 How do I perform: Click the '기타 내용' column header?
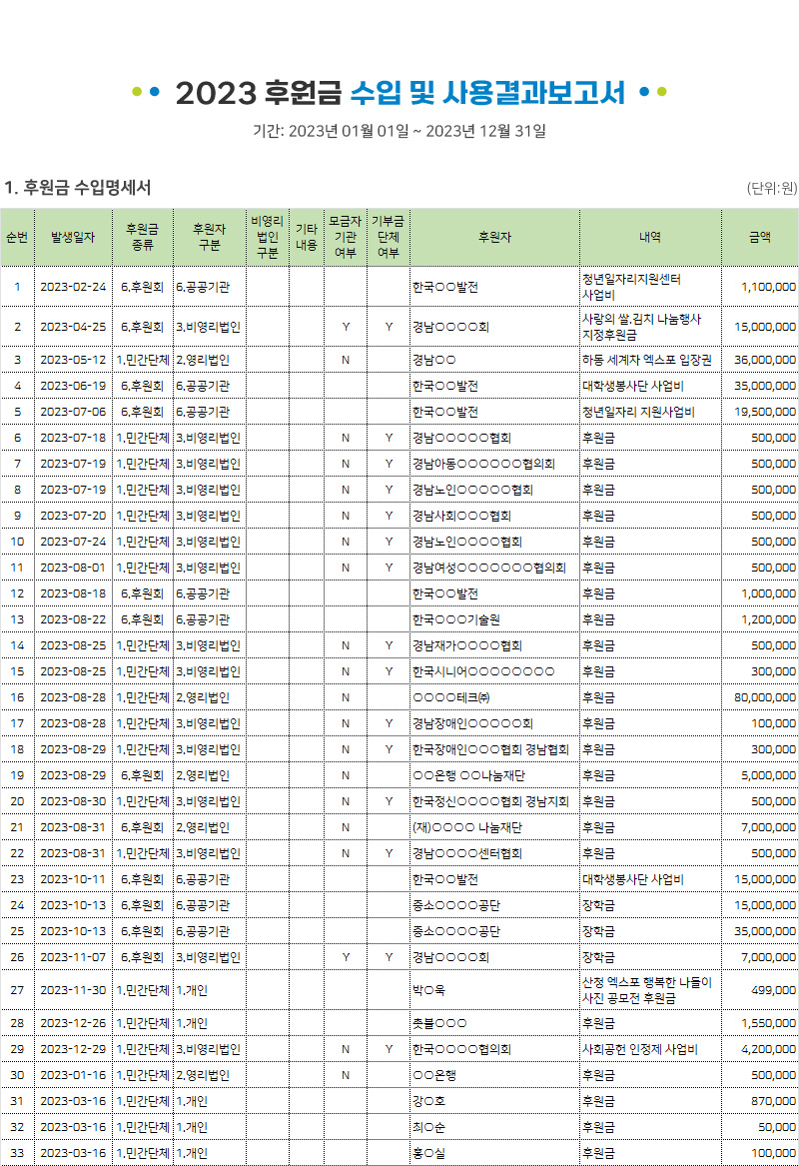tap(307, 237)
